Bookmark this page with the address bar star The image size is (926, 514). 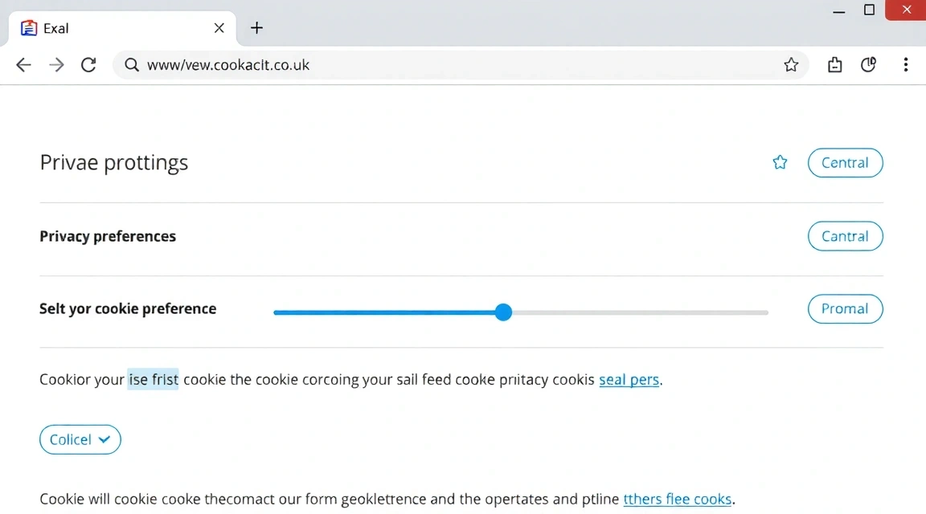click(x=791, y=65)
